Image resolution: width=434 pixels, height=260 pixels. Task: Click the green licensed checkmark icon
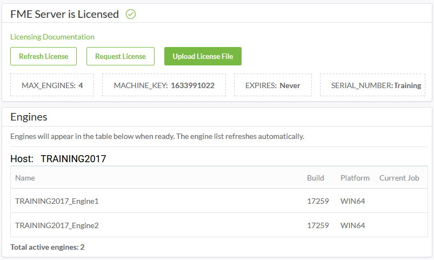pyautogui.click(x=131, y=14)
